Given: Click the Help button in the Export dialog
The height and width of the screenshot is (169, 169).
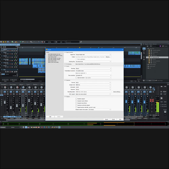Looking at the screenshot, I should coord(120,119).
